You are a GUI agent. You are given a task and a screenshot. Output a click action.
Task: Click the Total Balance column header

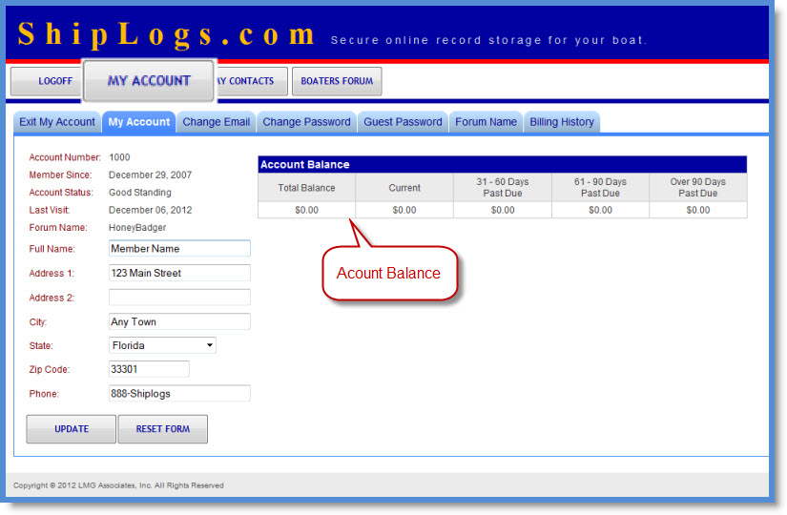pos(306,188)
